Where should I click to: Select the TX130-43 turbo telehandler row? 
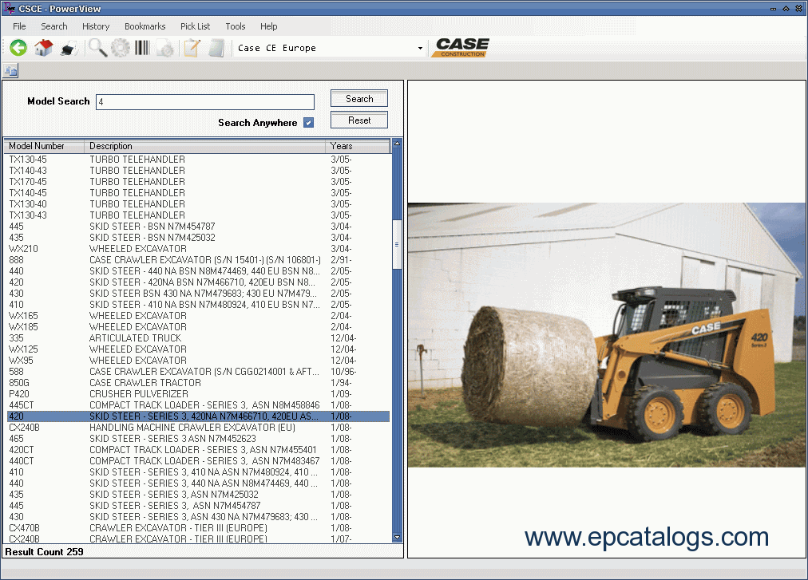click(198, 215)
